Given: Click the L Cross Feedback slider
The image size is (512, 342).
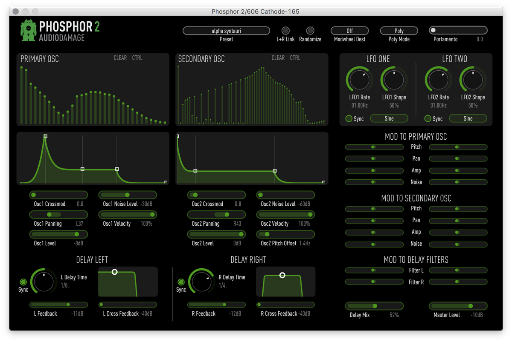Looking at the screenshot, I should (128, 305).
